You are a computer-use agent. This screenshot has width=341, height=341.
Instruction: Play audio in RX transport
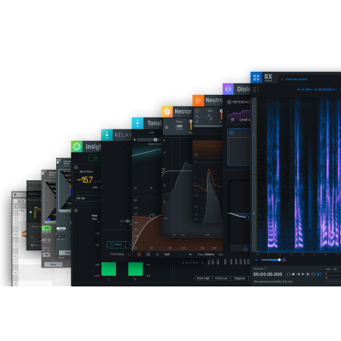[x=303, y=274]
